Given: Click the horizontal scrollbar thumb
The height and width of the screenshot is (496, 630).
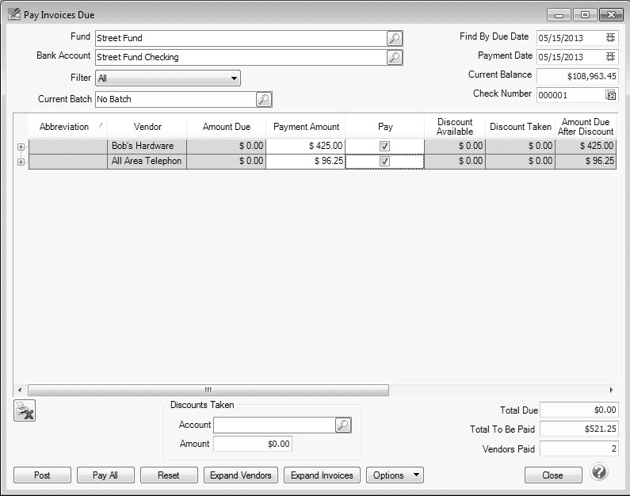Looking at the screenshot, I should 208,390.
